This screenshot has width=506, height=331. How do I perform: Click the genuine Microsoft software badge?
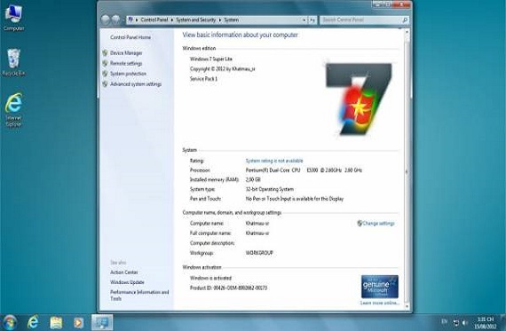click(380, 287)
